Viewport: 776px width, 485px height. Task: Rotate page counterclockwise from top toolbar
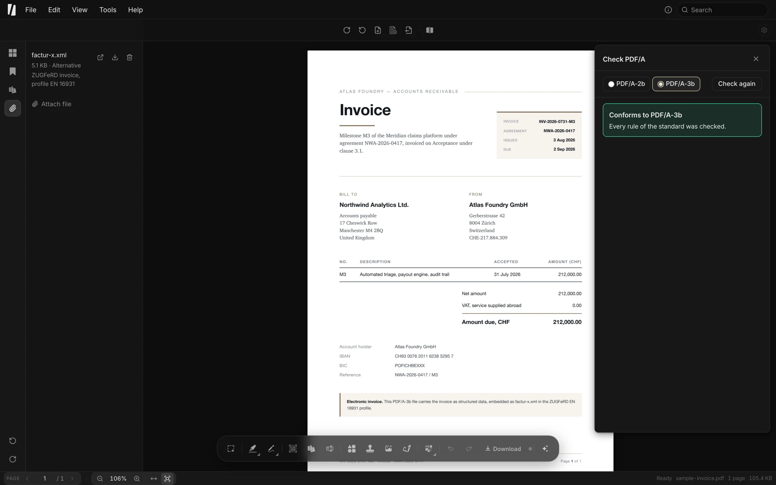[x=362, y=30]
